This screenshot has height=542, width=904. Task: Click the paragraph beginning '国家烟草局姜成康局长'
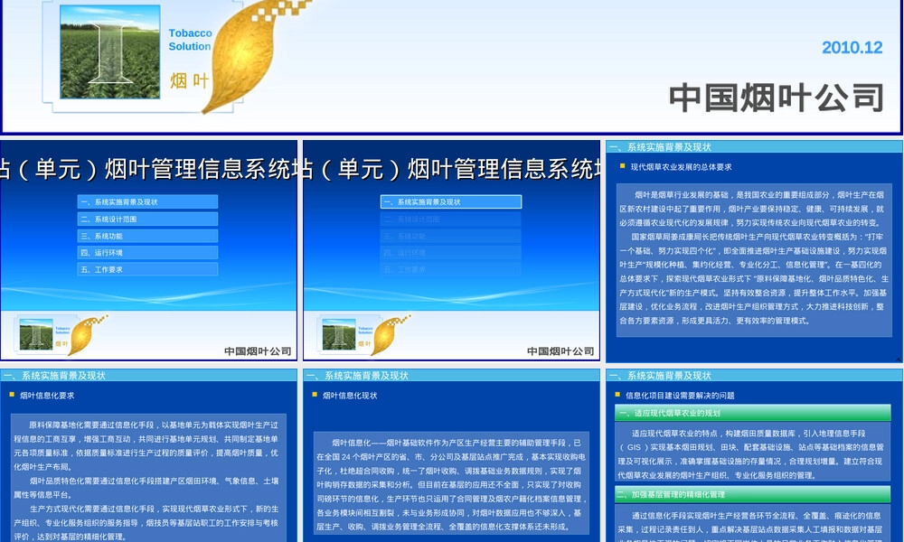pos(754,279)
